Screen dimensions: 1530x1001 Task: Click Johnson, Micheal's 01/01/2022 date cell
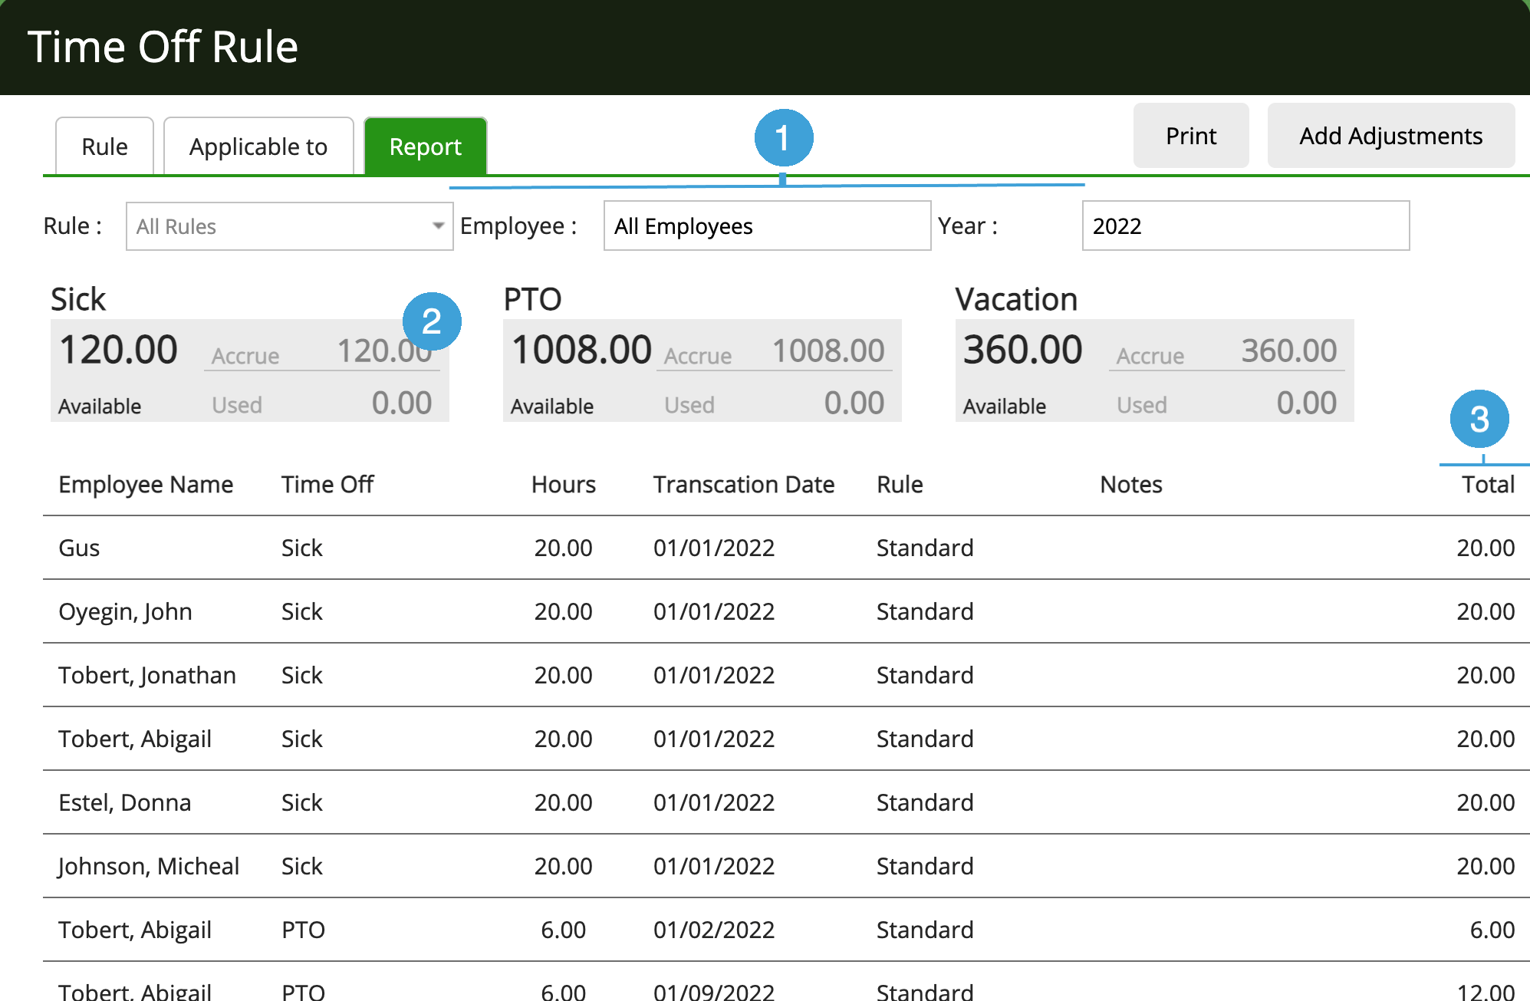714,866
